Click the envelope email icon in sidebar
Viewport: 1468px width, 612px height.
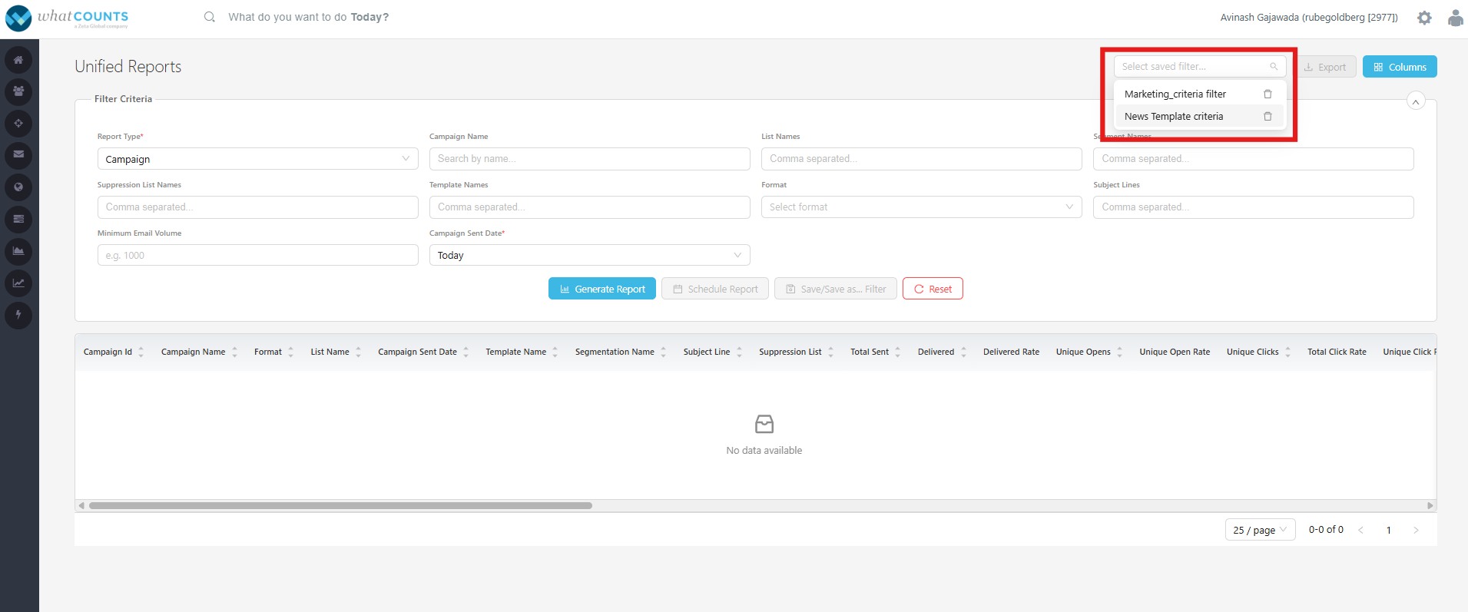point(18,154)
